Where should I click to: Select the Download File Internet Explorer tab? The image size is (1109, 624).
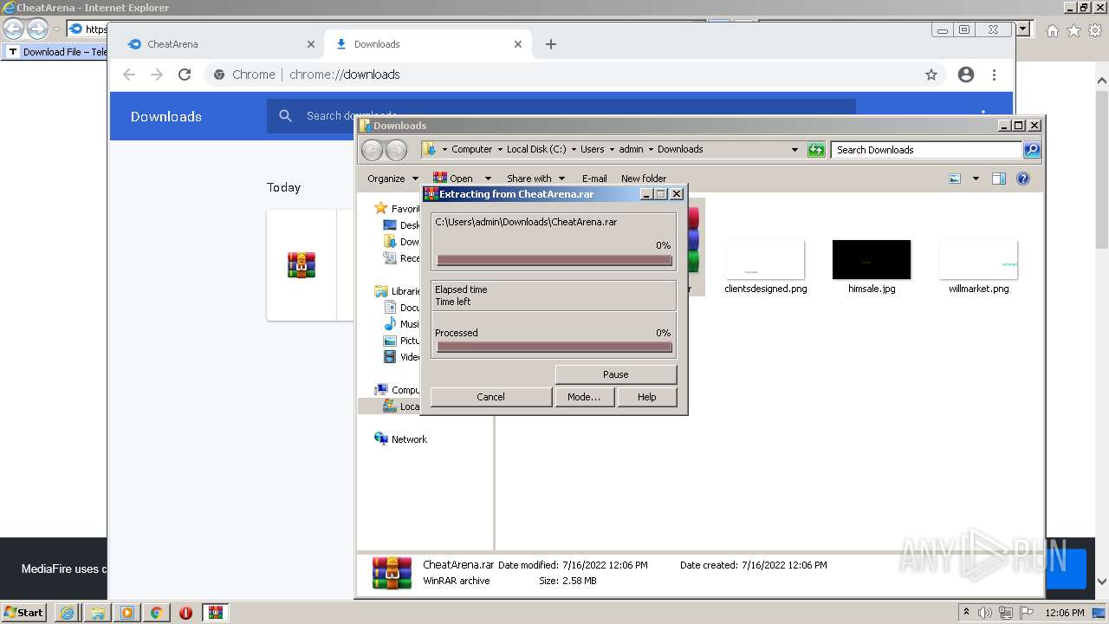55,52
